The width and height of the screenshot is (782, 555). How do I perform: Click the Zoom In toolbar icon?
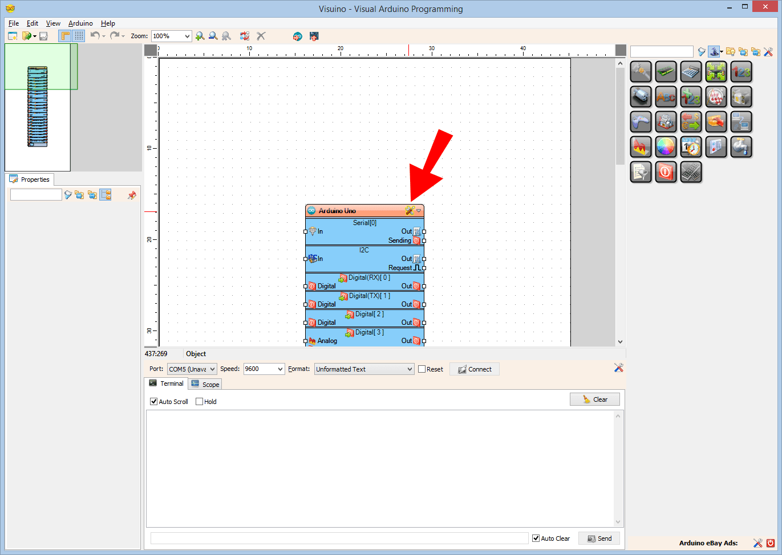coord(200,36)
